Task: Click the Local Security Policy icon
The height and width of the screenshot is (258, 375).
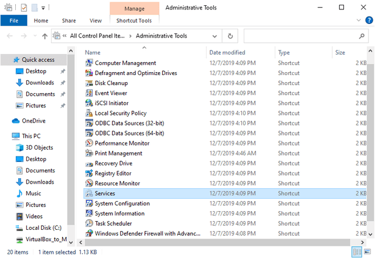Action: point(89,113)
